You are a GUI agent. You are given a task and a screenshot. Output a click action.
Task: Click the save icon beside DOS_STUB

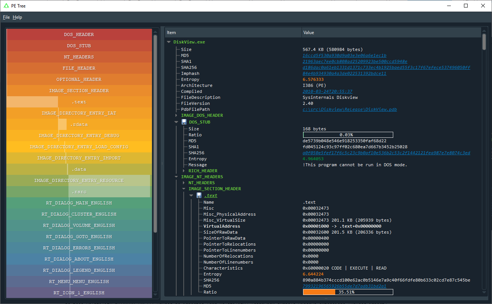[x=184, y=121]
